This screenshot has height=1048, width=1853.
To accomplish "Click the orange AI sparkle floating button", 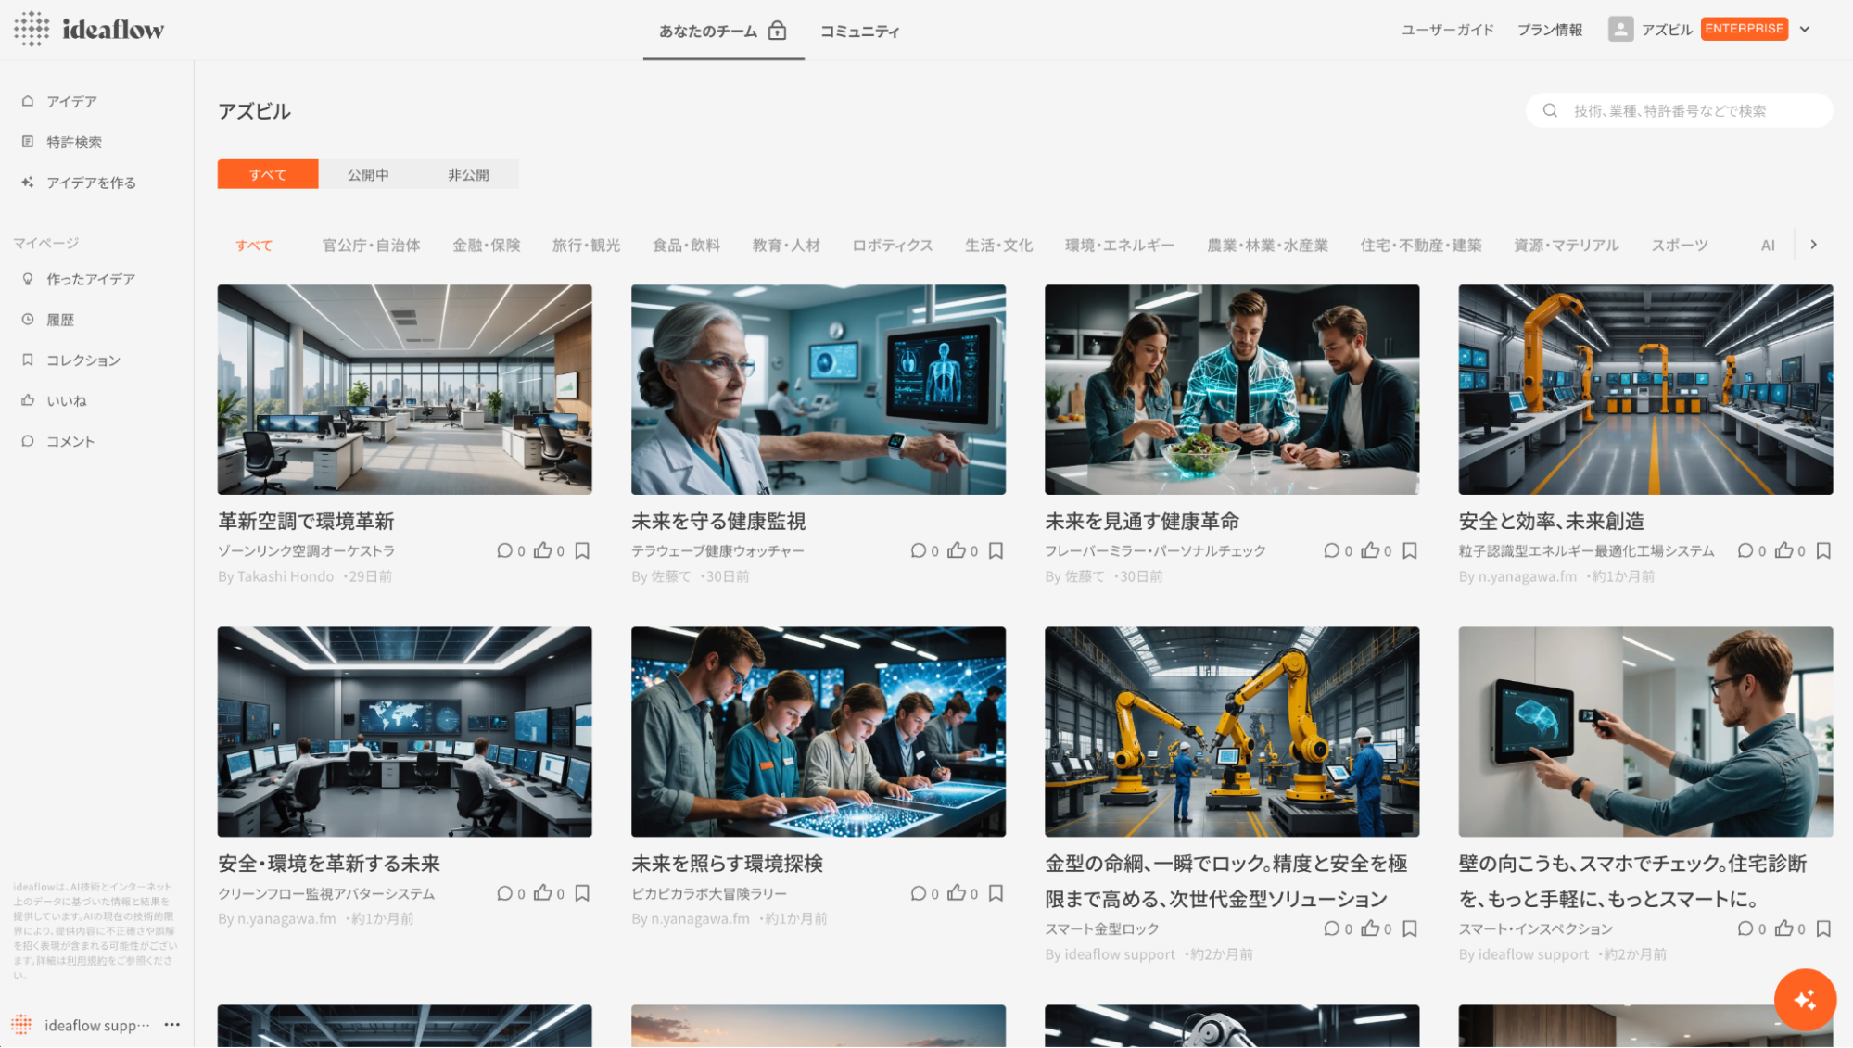I will 1804,1000.
